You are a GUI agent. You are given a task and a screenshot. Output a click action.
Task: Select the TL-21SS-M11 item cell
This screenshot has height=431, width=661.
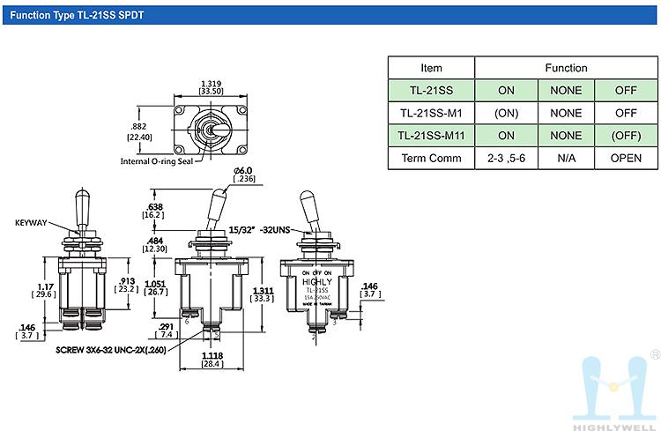tap(431, 136)
